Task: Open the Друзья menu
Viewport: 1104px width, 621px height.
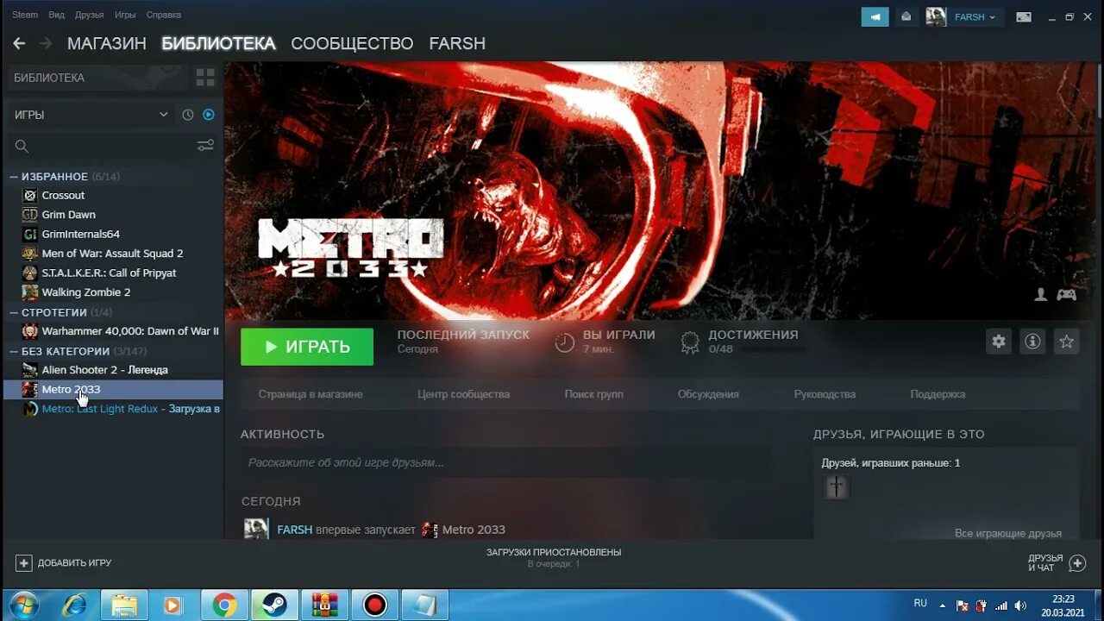Action: click(89, 16)
